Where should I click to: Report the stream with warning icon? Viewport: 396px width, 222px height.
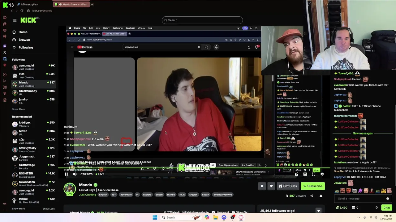click(321, 196)
